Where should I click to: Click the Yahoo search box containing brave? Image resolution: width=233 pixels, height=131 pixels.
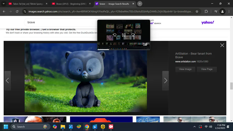click(x=61, y=22)
